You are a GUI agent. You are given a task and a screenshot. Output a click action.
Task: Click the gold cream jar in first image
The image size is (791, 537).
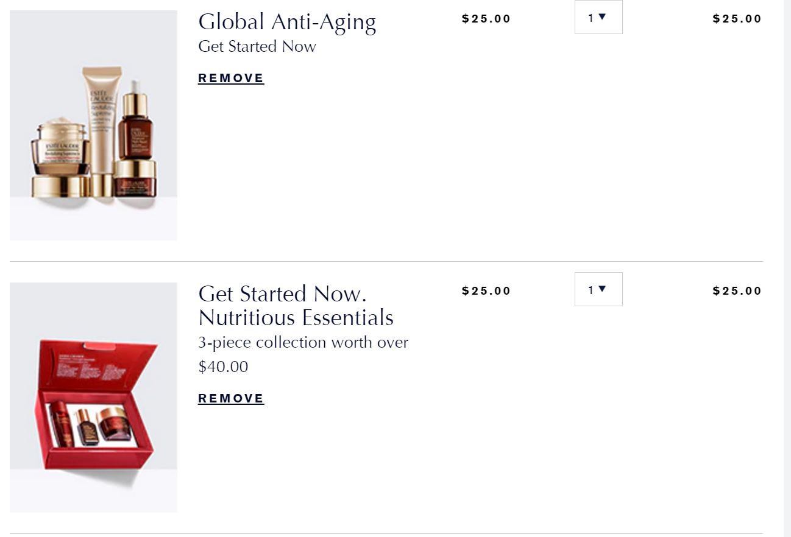click(61, 152)
